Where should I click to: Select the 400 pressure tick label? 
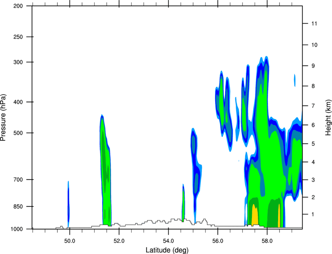[18, 102]
